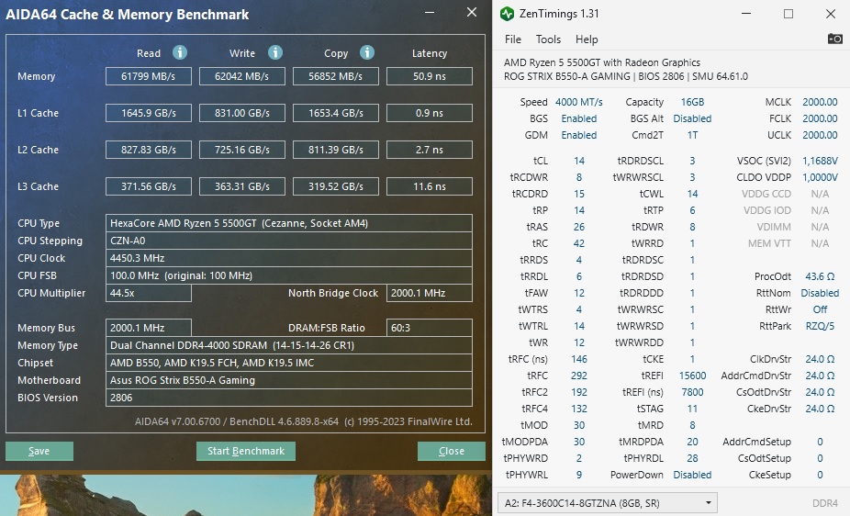Click the DRAM:FSB Ratio value box
The width and height of the screenshot is (850, 516).
pyautogui.click(x=430, y=328)
